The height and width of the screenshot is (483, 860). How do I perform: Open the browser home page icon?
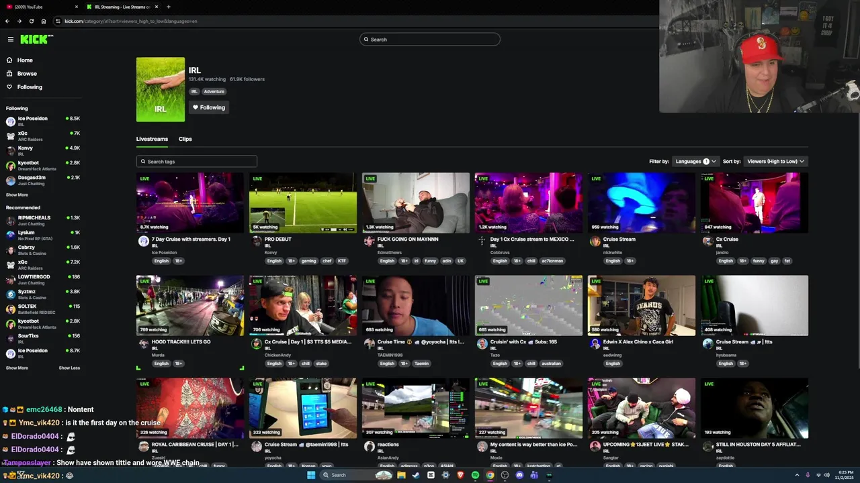(44, 21)
